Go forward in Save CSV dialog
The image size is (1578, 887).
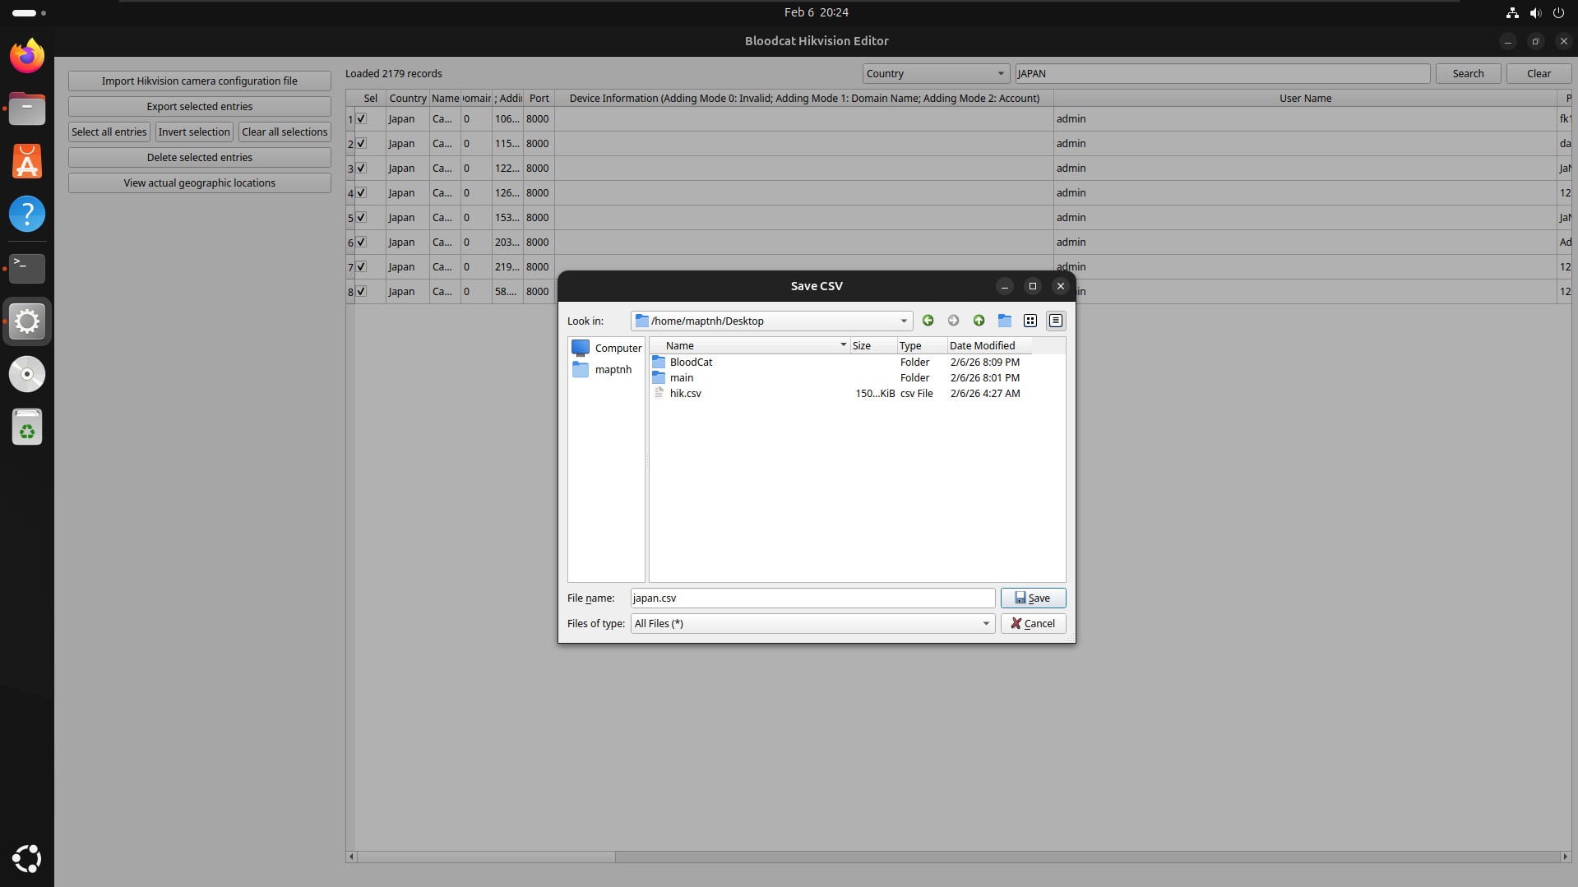(953, 321)
